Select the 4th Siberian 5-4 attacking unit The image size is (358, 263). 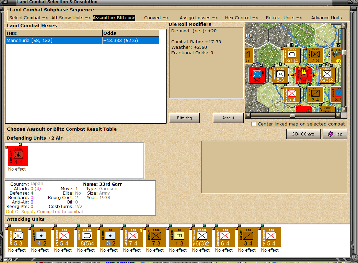[x=271, y=237]
